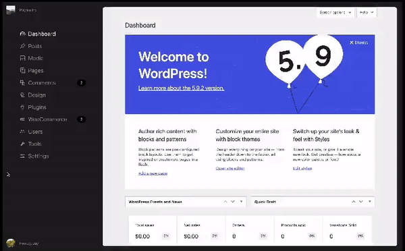Click 'Customize your entire site with block themes' heading
Viewport: 405px width, 251px height.
pos(248,136)
